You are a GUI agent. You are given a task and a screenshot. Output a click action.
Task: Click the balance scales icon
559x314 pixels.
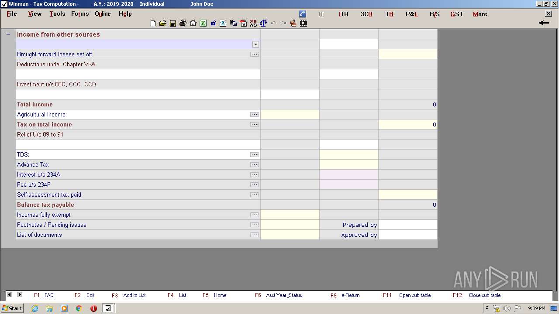tap(263, 23)
